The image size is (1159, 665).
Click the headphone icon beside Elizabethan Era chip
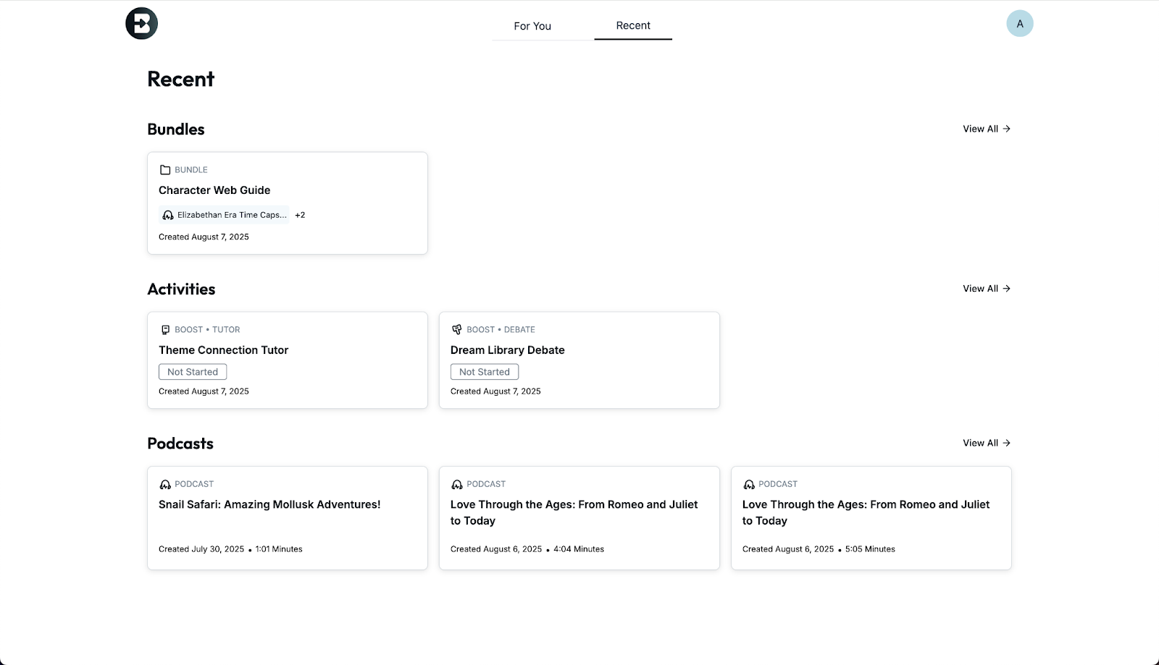[168, 216]
